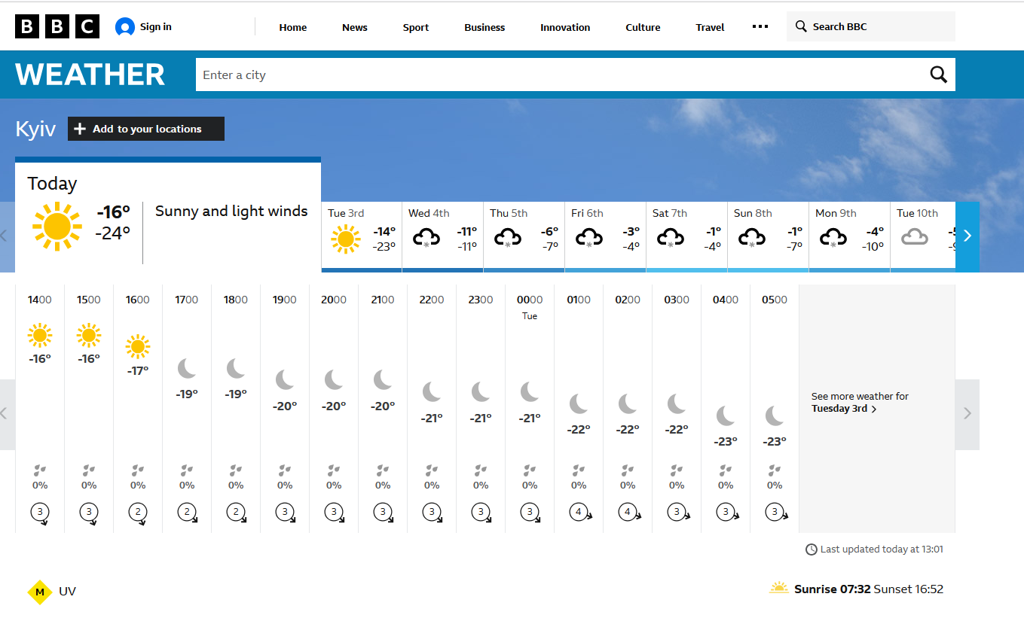Open the Innovation menu item

coord(565,27)
